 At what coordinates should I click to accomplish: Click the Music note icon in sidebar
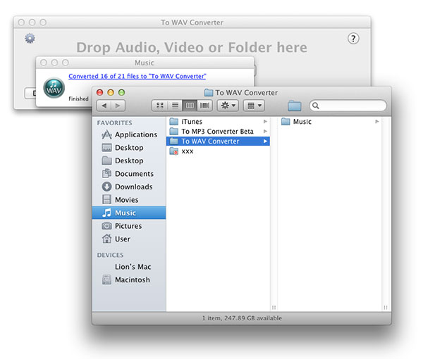click(x=106, y=213)
